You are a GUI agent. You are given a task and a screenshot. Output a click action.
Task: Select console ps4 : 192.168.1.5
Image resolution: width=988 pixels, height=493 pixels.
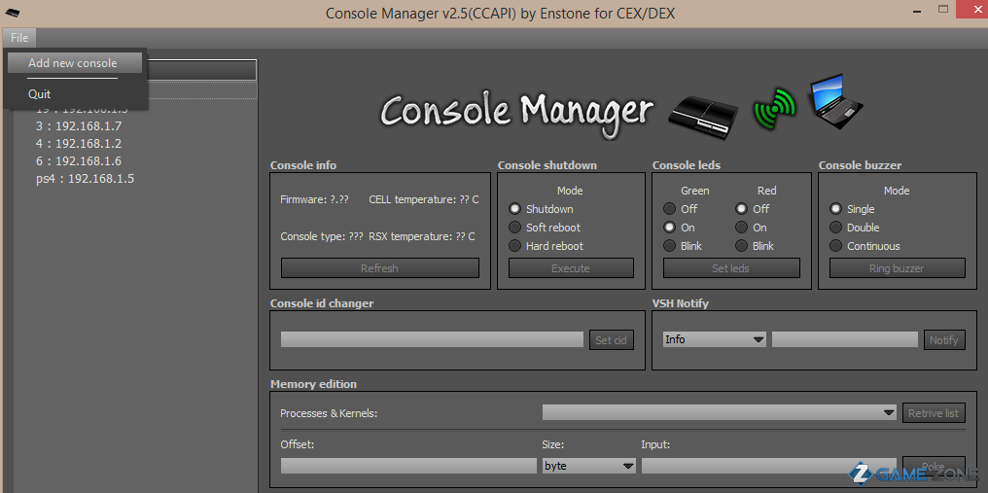click(85, 178)
